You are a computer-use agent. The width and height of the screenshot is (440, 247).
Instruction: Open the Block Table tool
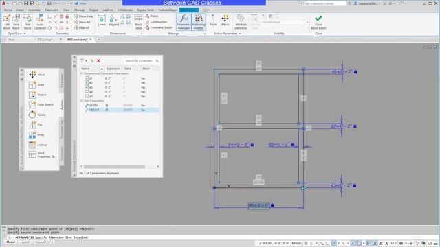[x=138, y=22]
